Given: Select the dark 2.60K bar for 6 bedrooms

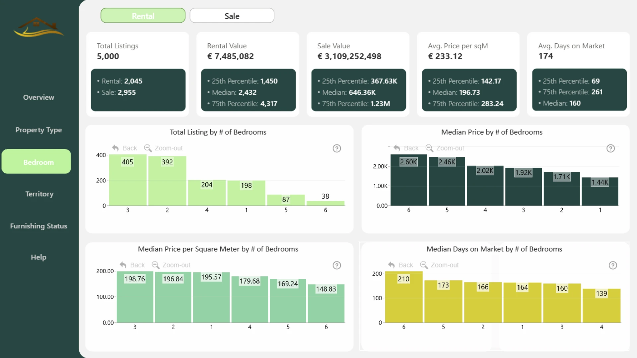Looking at the screenshot, I should tap(409, 180).
